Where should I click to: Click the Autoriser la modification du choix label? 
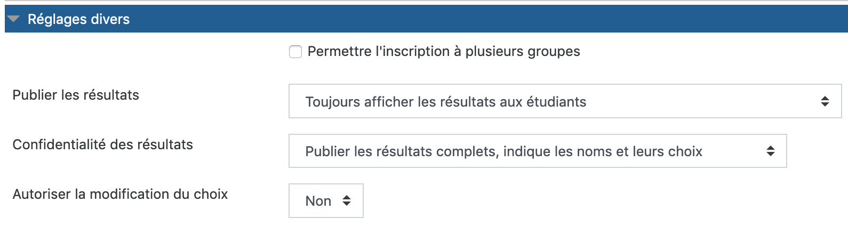pos(120,194)
